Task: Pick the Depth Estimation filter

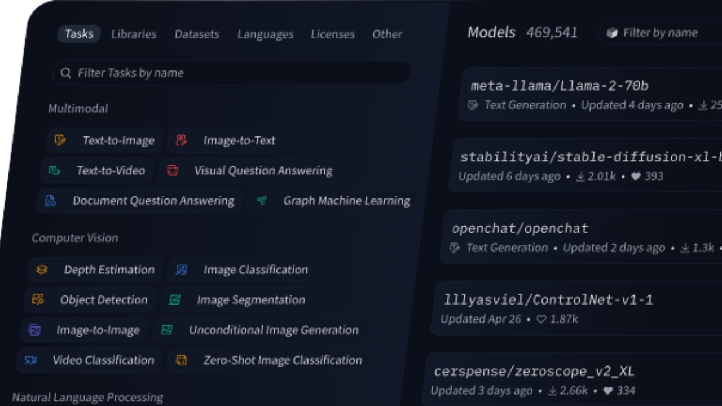Action: coord(95,270)
